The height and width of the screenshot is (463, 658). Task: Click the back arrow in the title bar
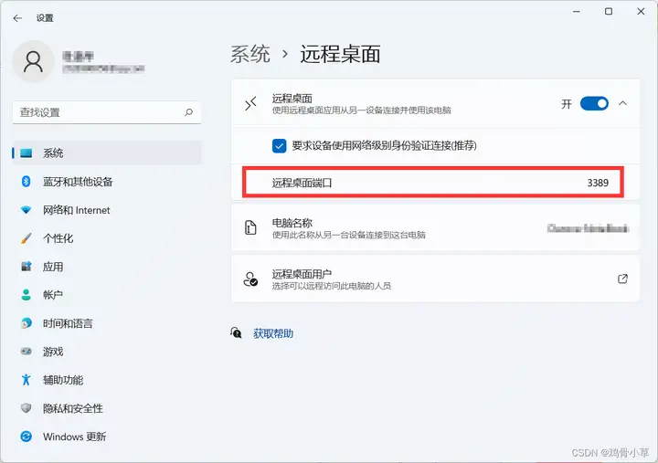pyautogui.click(x=17, y=18)
